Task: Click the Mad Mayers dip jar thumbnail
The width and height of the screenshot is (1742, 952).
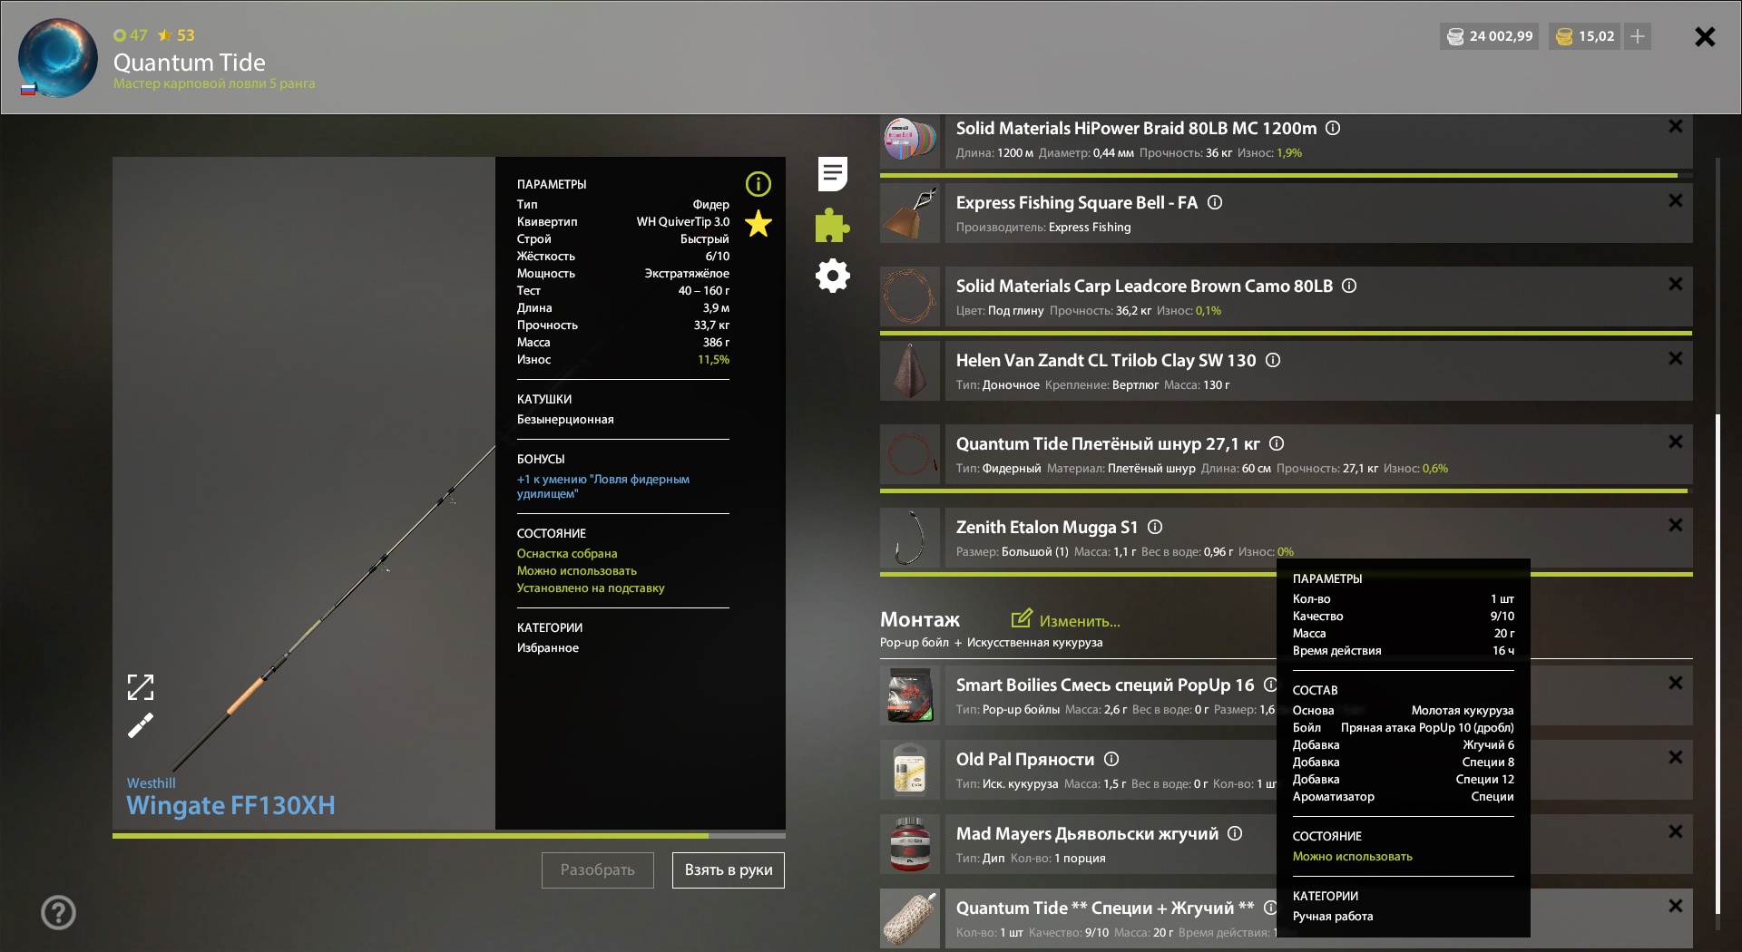Action: 910,844
